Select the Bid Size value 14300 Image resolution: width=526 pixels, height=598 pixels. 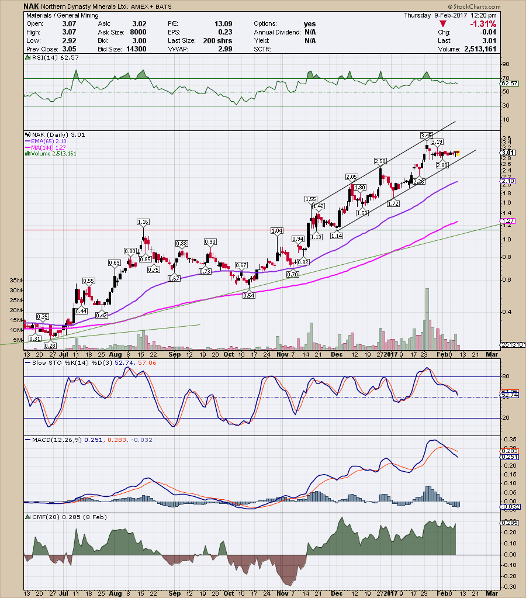(x=136, y=49)
